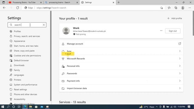
Task: Select Appearance in the sidebar
Action: point(19,41)
